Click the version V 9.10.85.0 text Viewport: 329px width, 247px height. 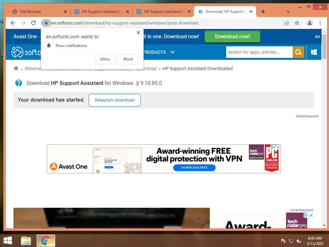pyautogui.click(x=149, y=83)
